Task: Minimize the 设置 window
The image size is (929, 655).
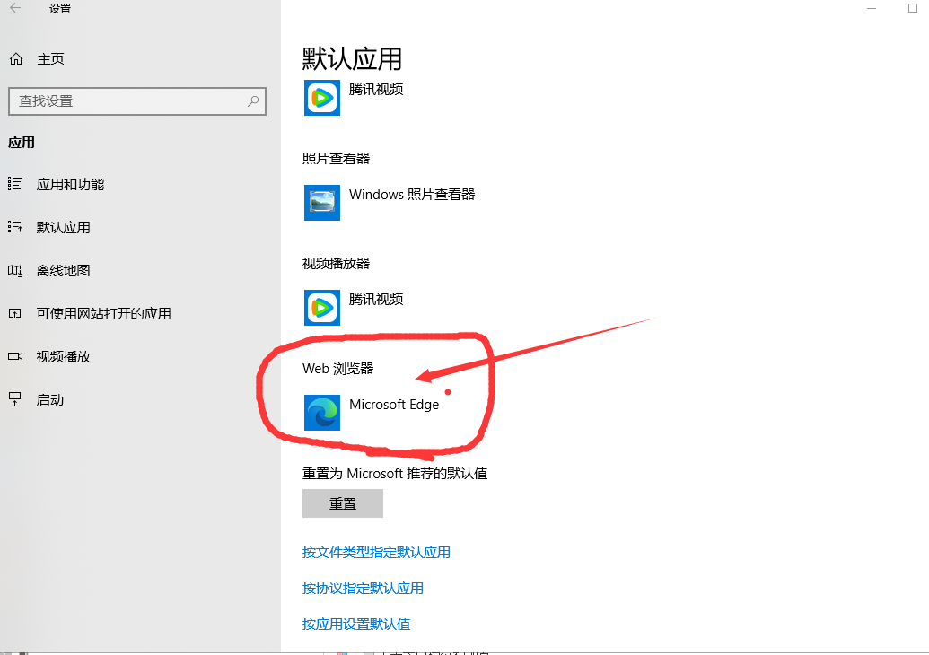Action: [x=872, y=8]
